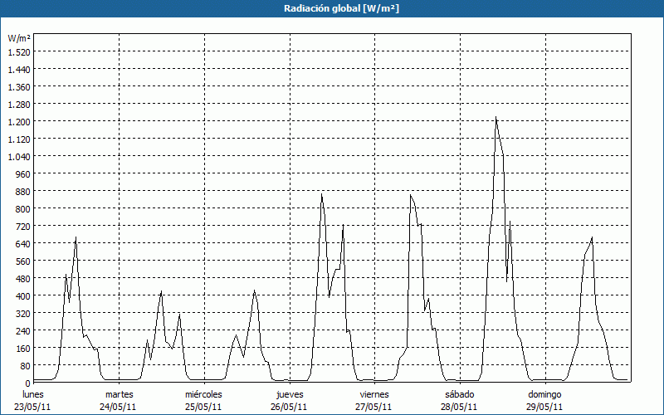Click the 1.440 y-axis value
The image size is (664, 415).
click(x=19, y=70)
